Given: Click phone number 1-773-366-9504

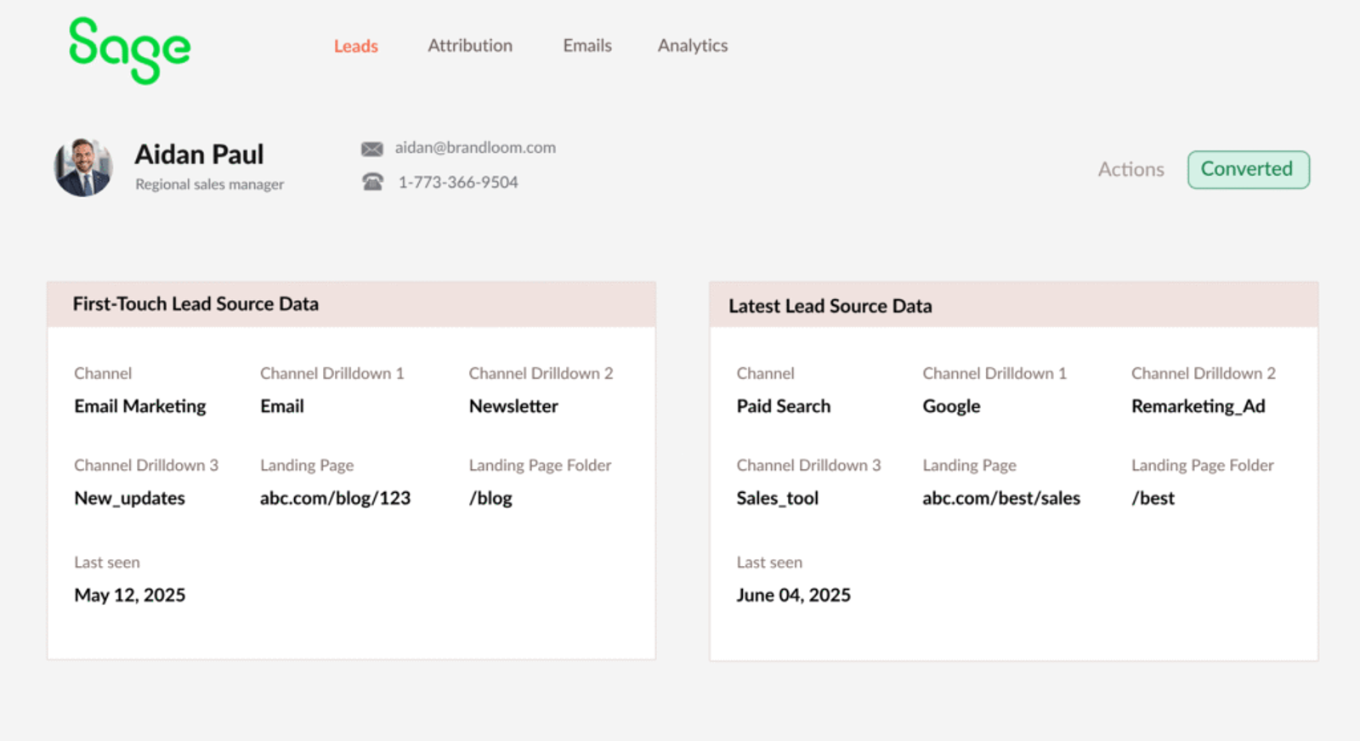Looking at the screenshot, I should click(458, 182).
